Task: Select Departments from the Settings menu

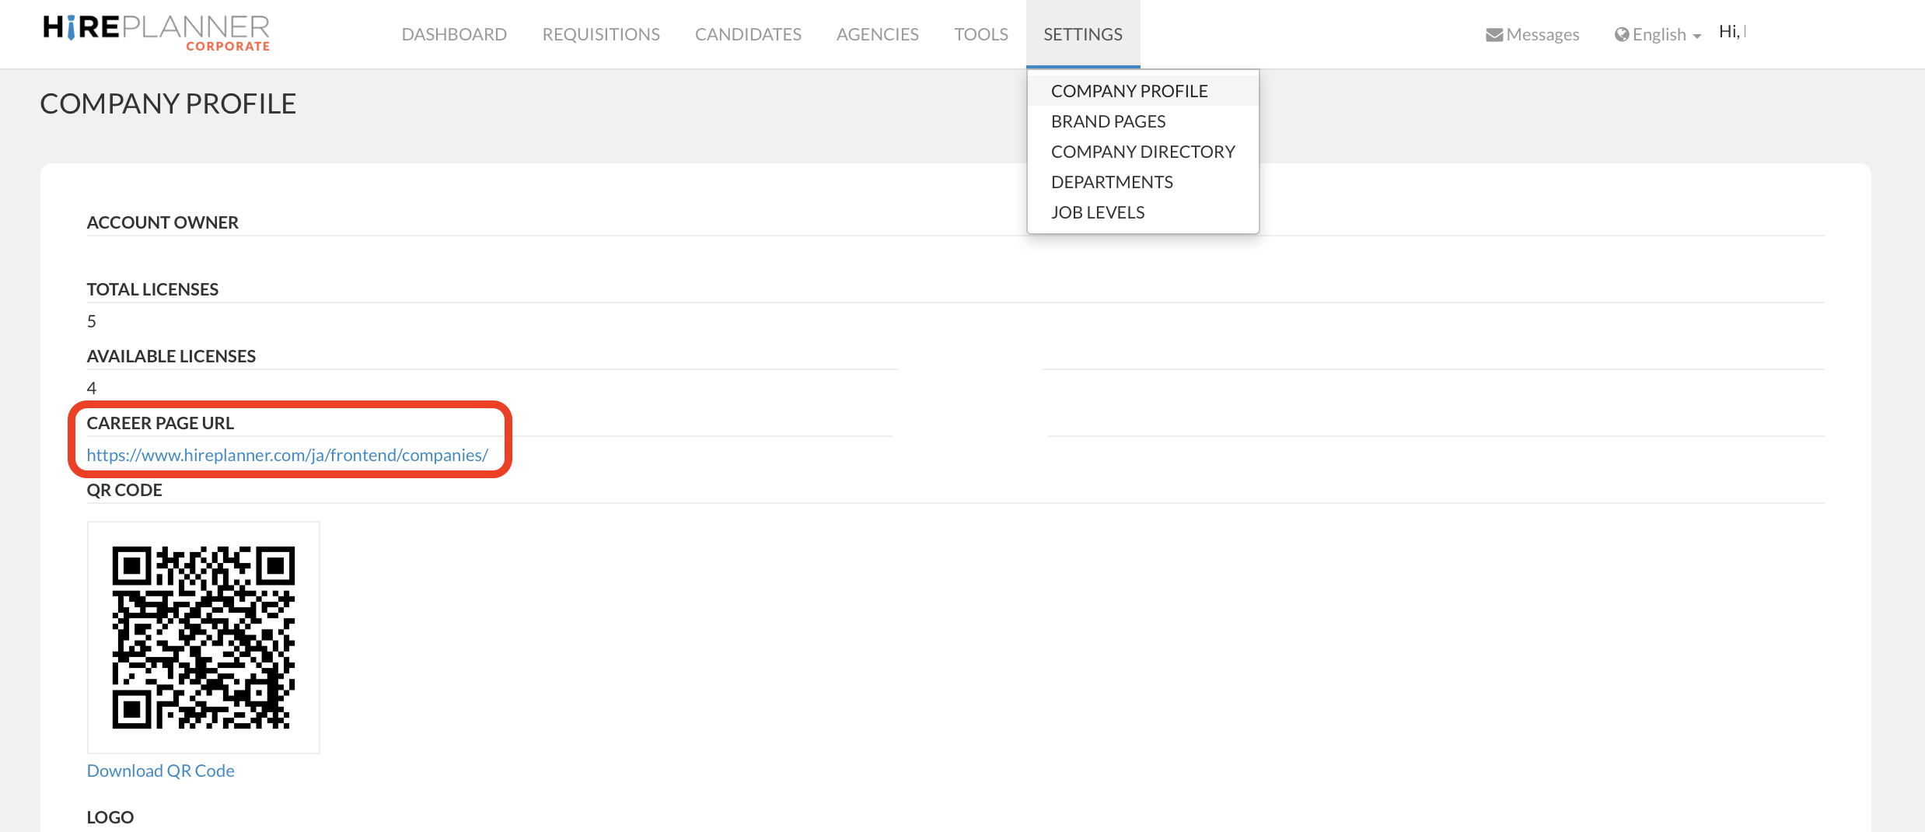Action: (1112, 181)
